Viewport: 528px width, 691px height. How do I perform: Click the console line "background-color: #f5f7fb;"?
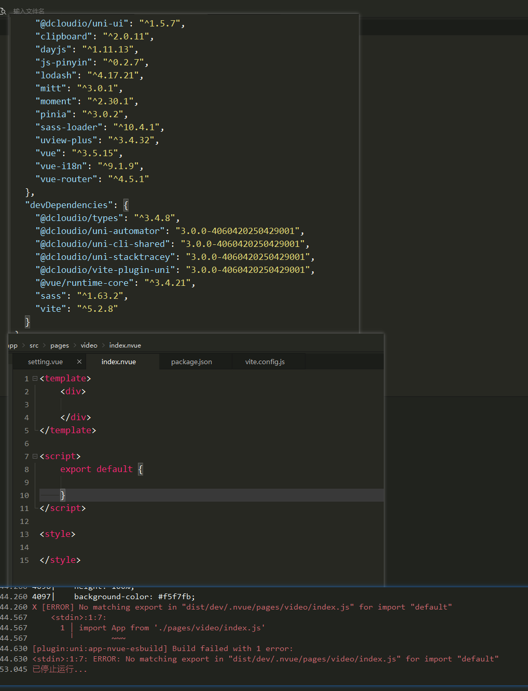pyautogui.click(x=135, y=597)
